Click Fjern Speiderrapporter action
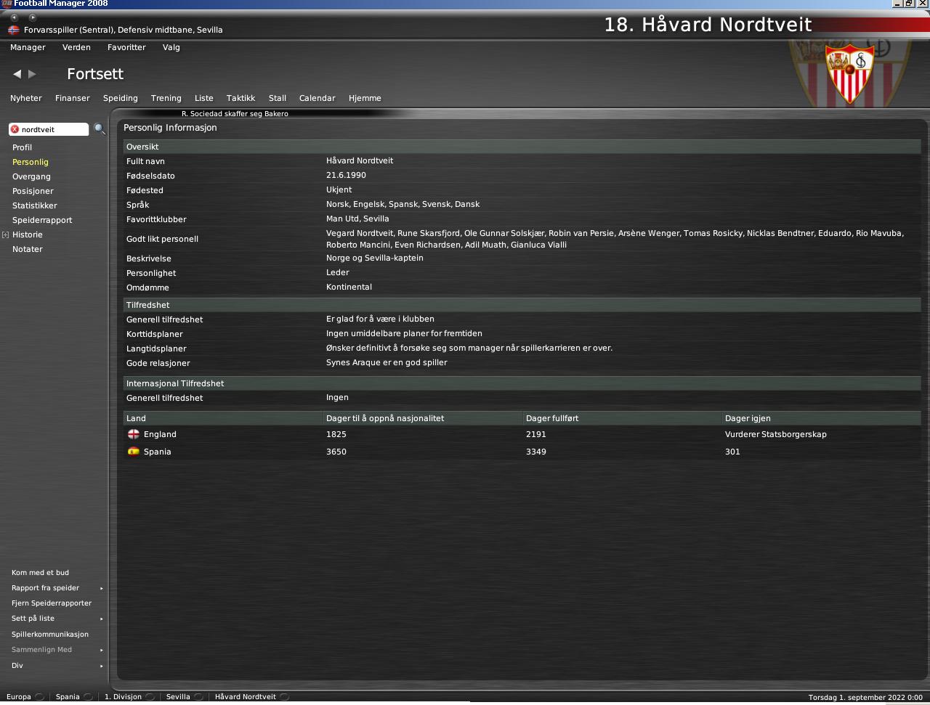Image resolution: width=930 pixels, height=705 pixels. pyautogui.click(x=52, y=603)
